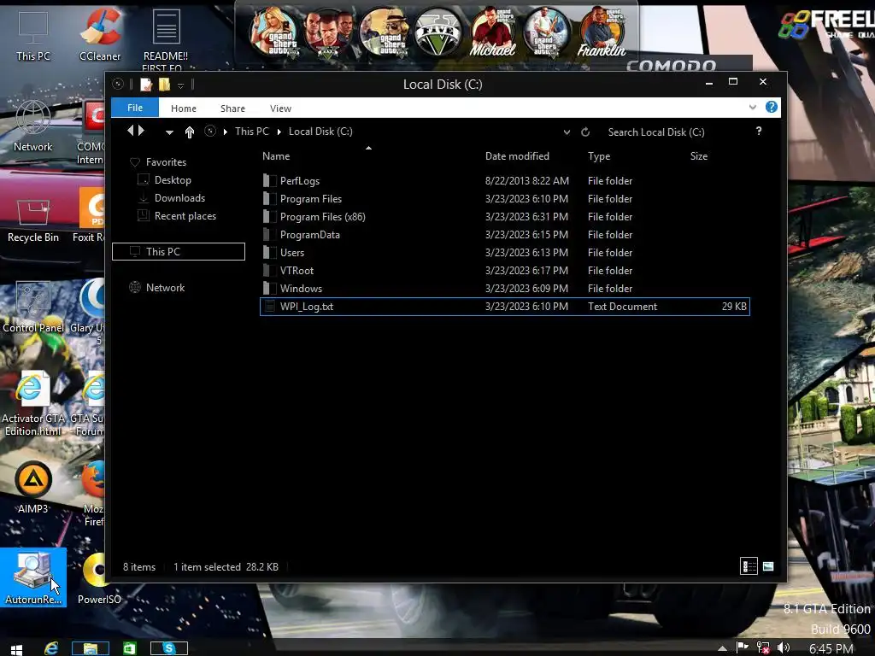Screen dimensions: 875x656
Task: Open the Windows Start button
Action: 16,649
